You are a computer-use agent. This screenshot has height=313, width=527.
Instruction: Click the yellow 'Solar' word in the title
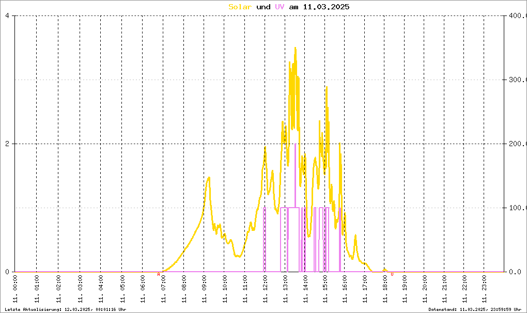[x=240, y=7]
